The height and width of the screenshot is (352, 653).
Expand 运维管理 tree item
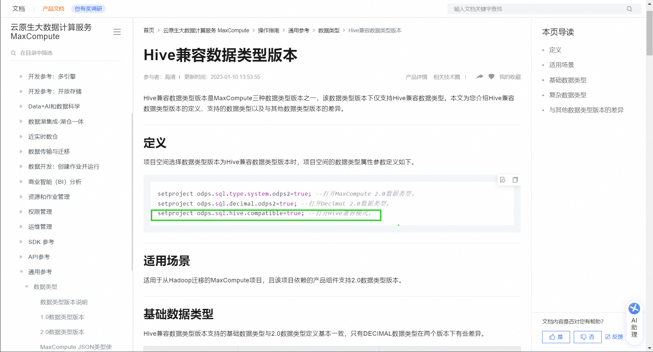pyautogui.click(x=21, y=226)
